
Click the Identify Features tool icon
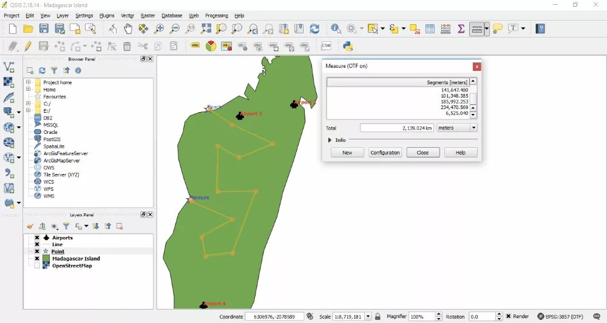[x=336, y=28]
